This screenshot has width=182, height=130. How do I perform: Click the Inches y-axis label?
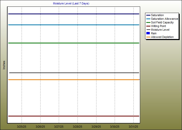pos(4,65)
